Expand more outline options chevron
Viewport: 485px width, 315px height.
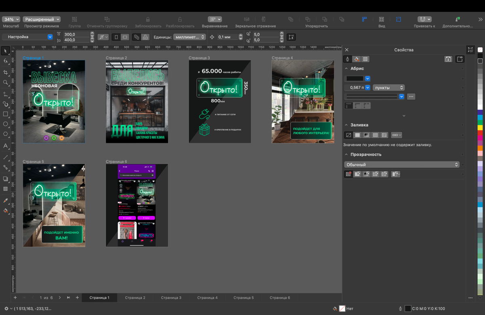(404, 116)
